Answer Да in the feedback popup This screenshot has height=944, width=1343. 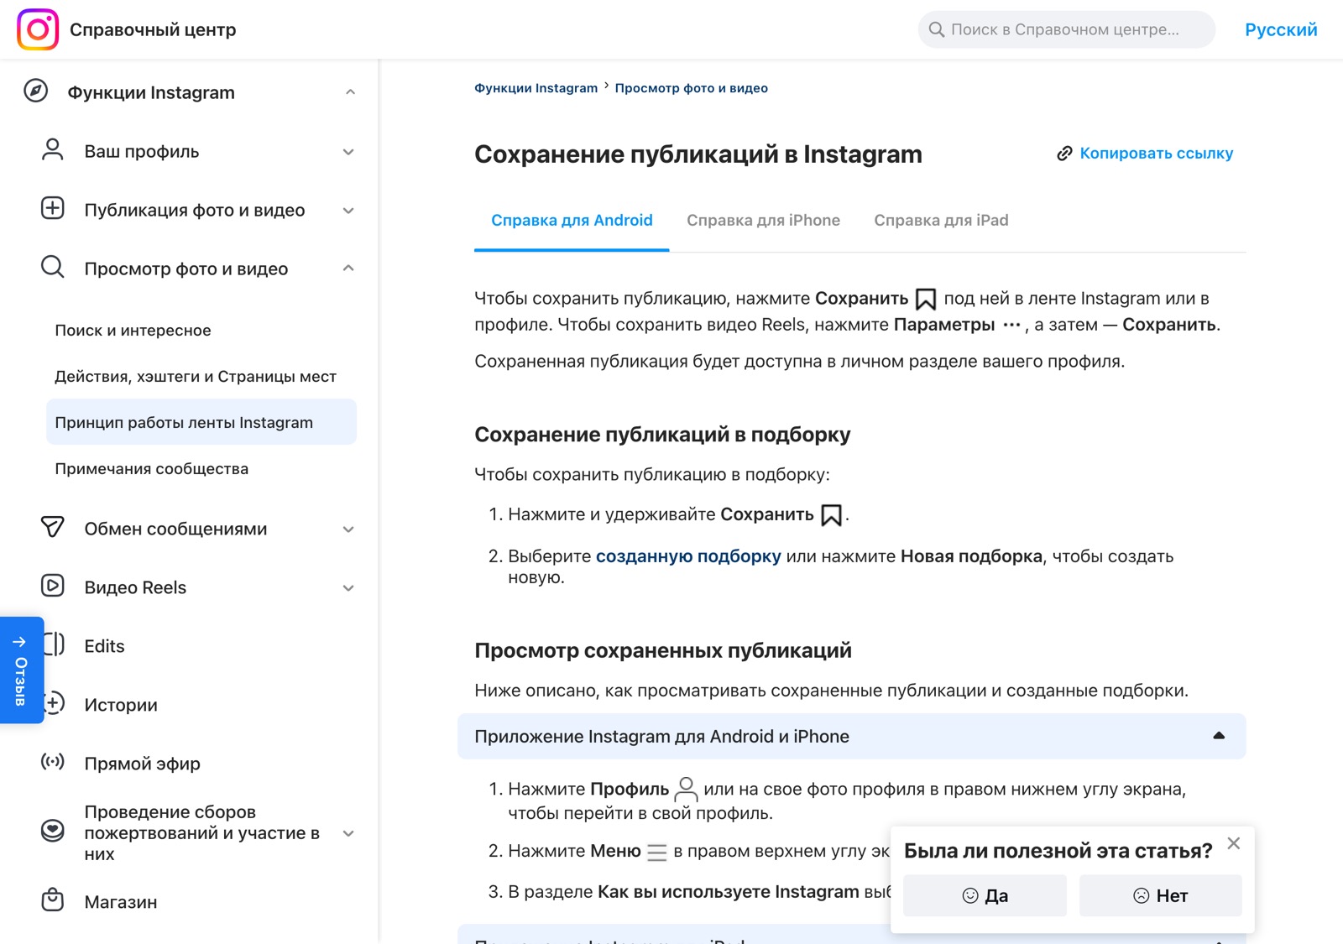coord(985,895)
